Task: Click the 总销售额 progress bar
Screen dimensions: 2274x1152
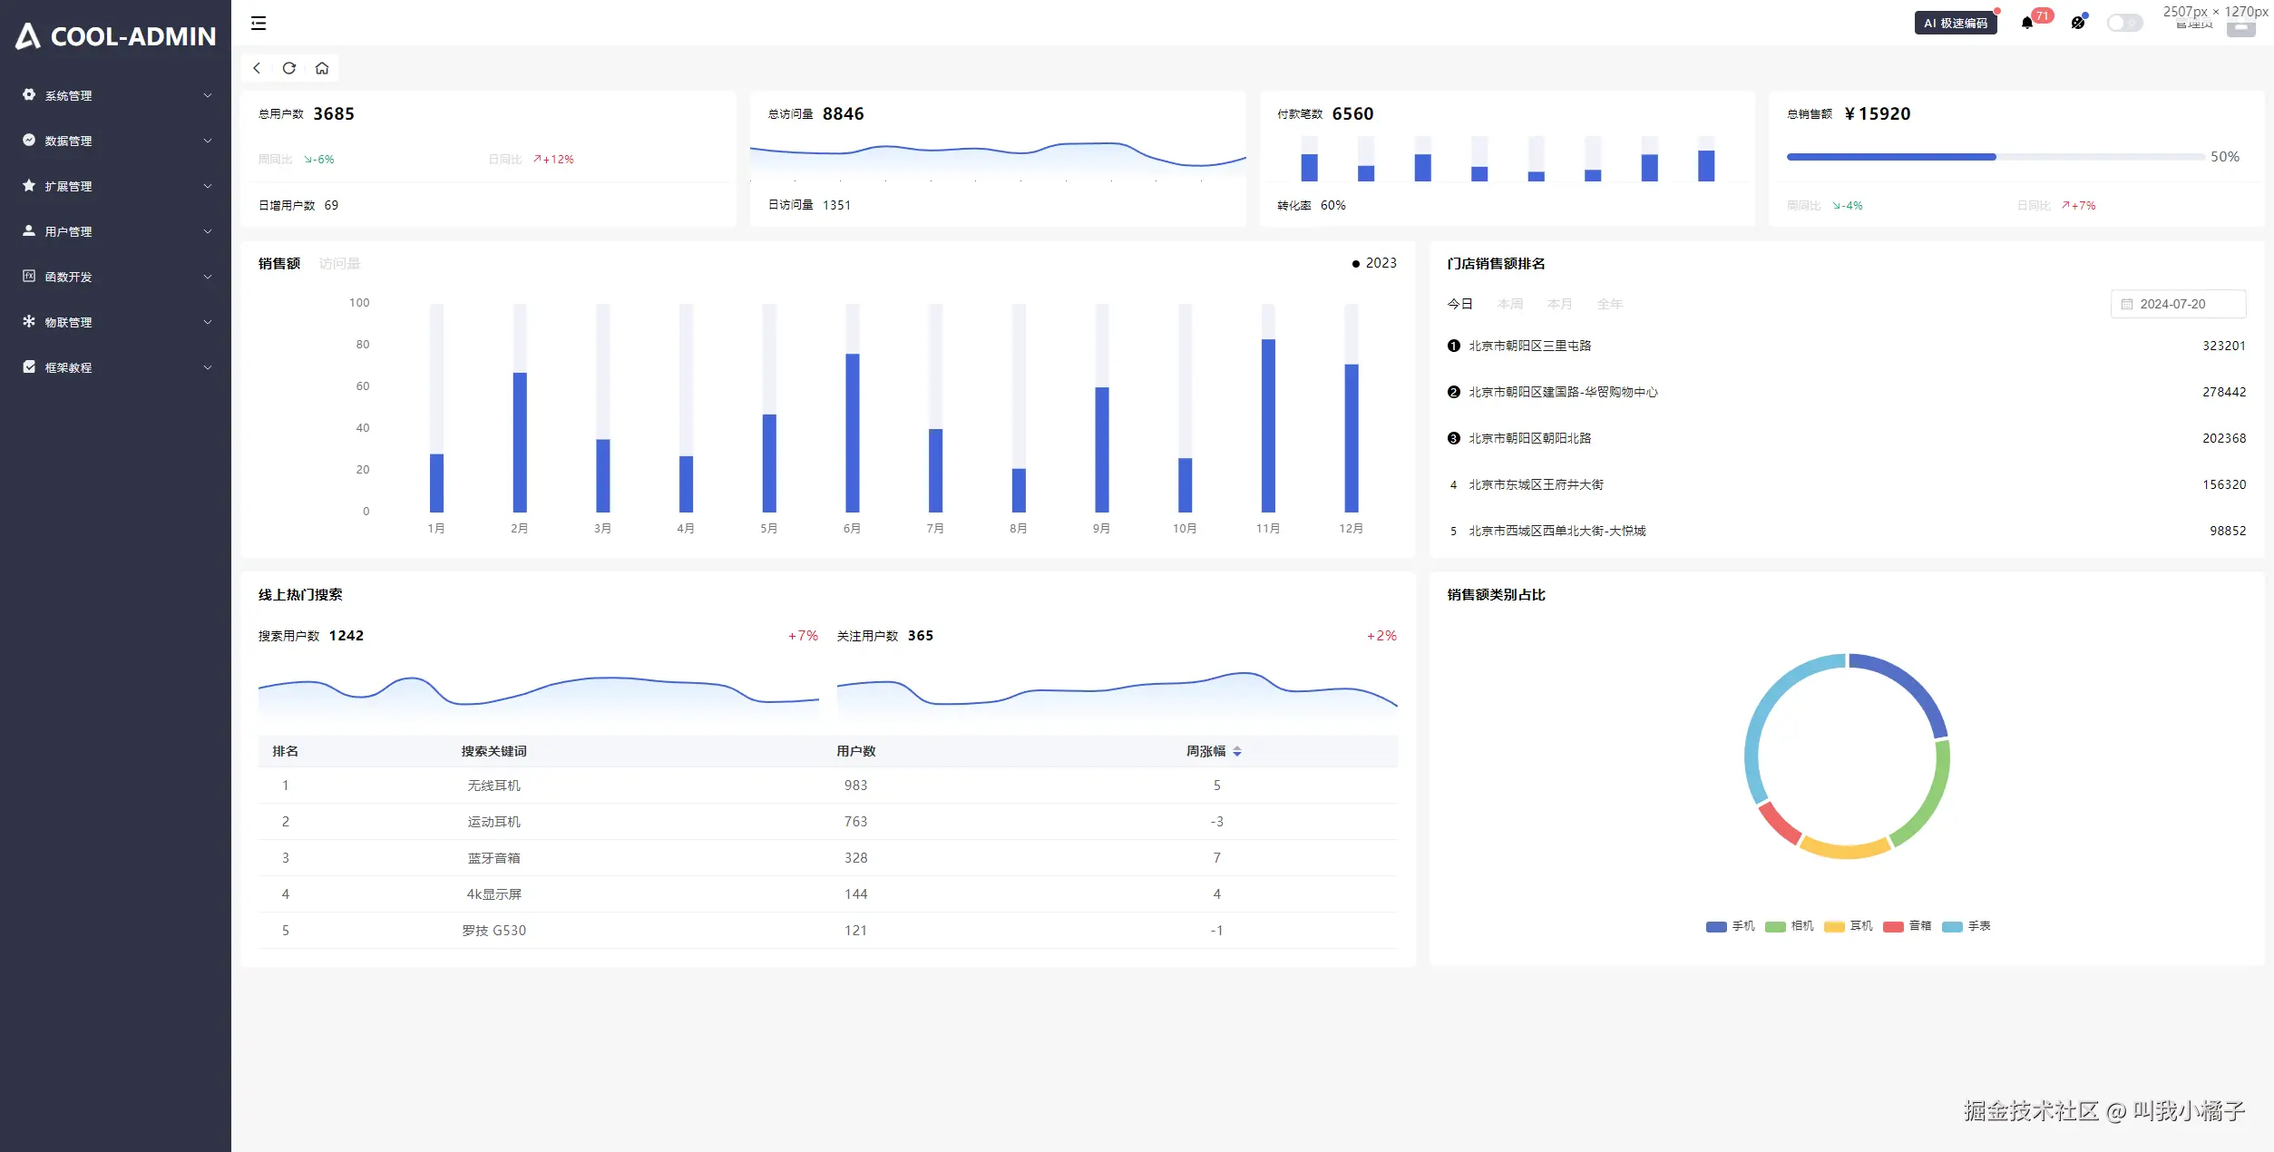Action: click(x=1996, y=157)
